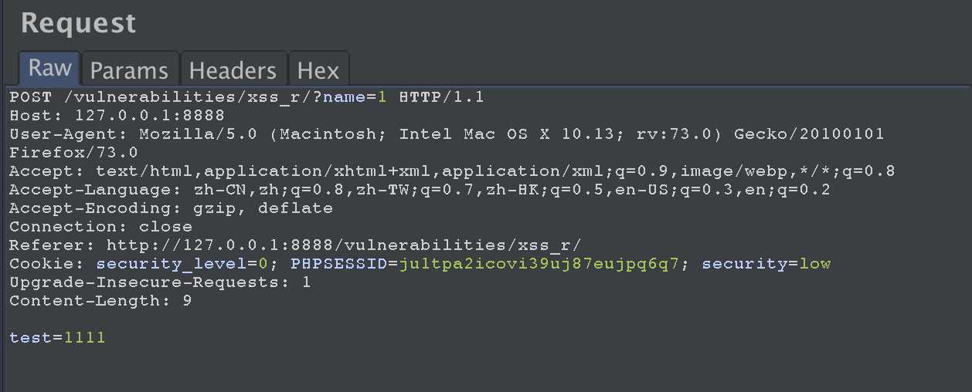Switch to the Raw tab
The image size is (972, 392).
pyautogui.click(x=50, y=69)
